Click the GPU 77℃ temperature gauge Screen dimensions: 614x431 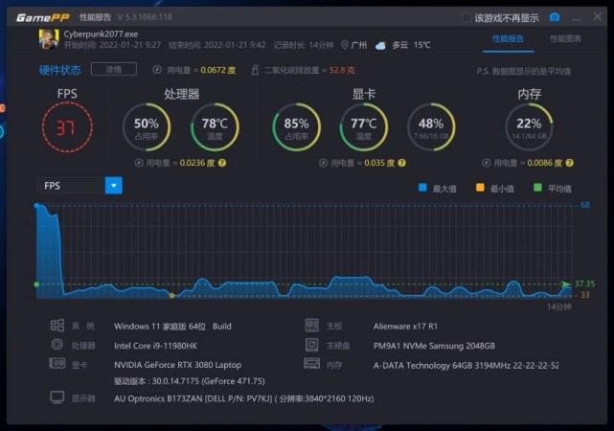(364, 127)
